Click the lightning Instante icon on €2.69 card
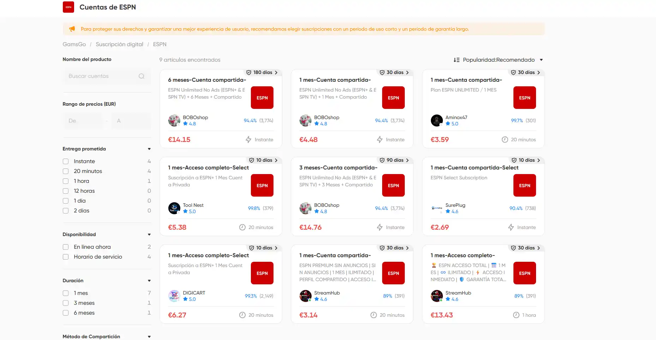The image size is (656, 340). pyautogui.click(x=511, y=227)
